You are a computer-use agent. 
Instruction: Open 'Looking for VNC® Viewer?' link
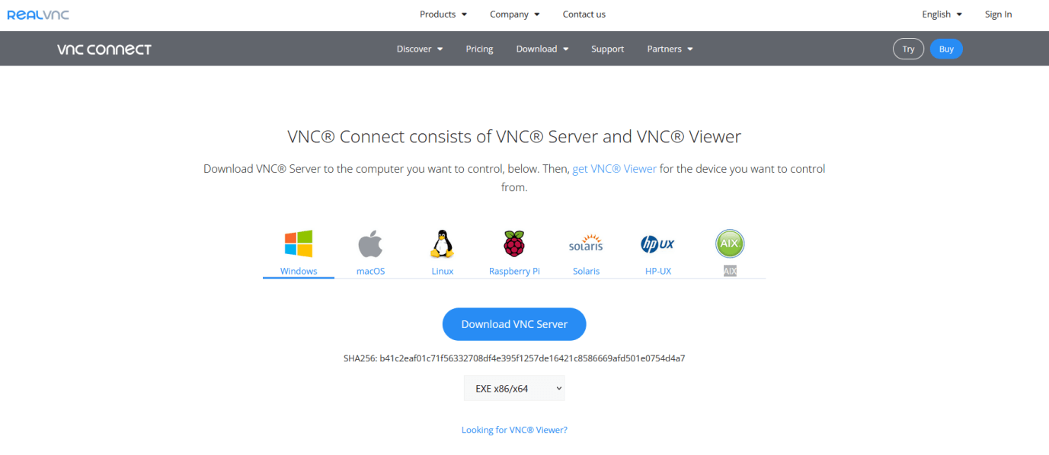514,430
